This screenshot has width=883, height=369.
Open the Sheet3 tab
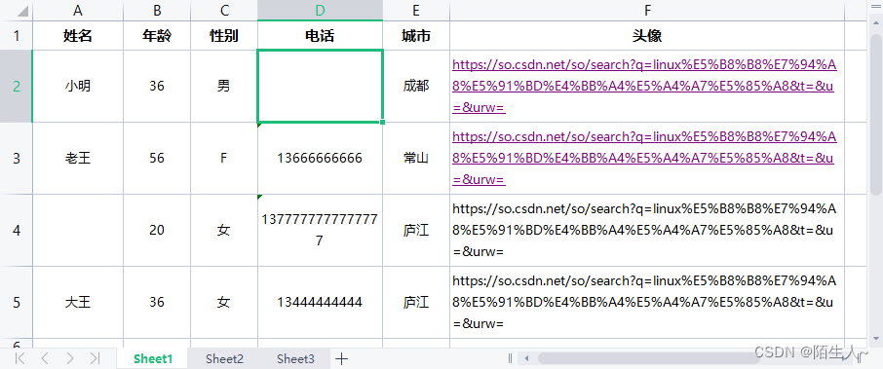[295, 359]
